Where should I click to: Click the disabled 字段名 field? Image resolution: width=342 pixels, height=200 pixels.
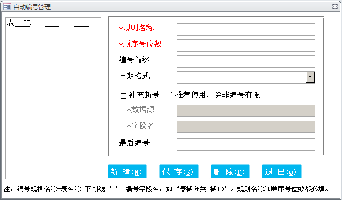pos(246,127)
